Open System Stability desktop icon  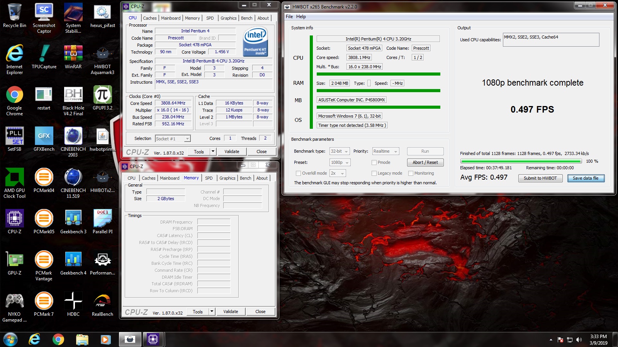pyautogui.click(x=73, y=19)
